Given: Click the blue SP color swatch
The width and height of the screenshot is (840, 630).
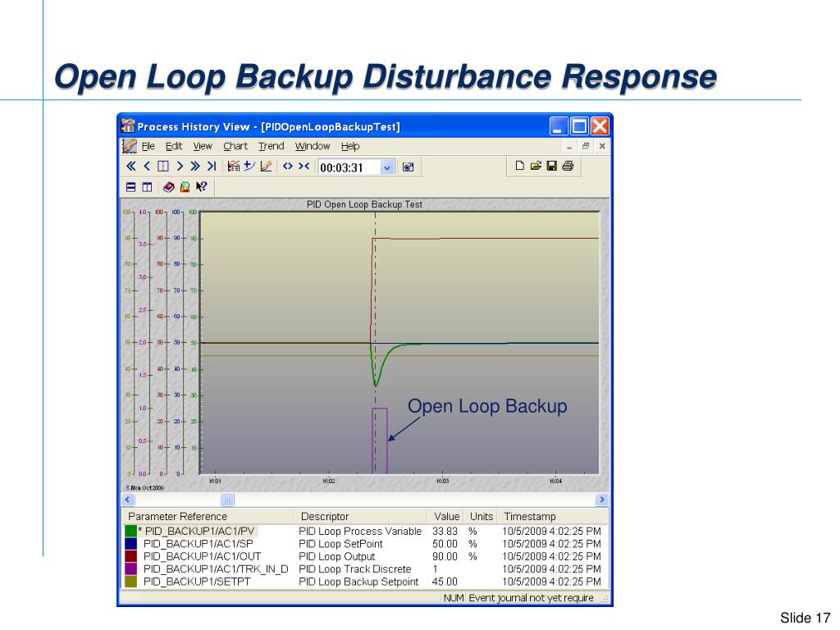Looking at the screenshot, I should [x=131, y=544].
